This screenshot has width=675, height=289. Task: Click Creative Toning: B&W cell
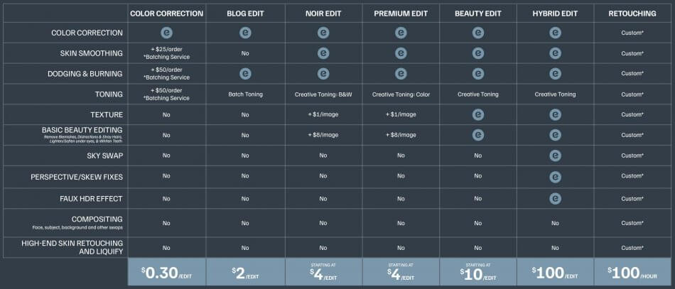click(323, 94)
